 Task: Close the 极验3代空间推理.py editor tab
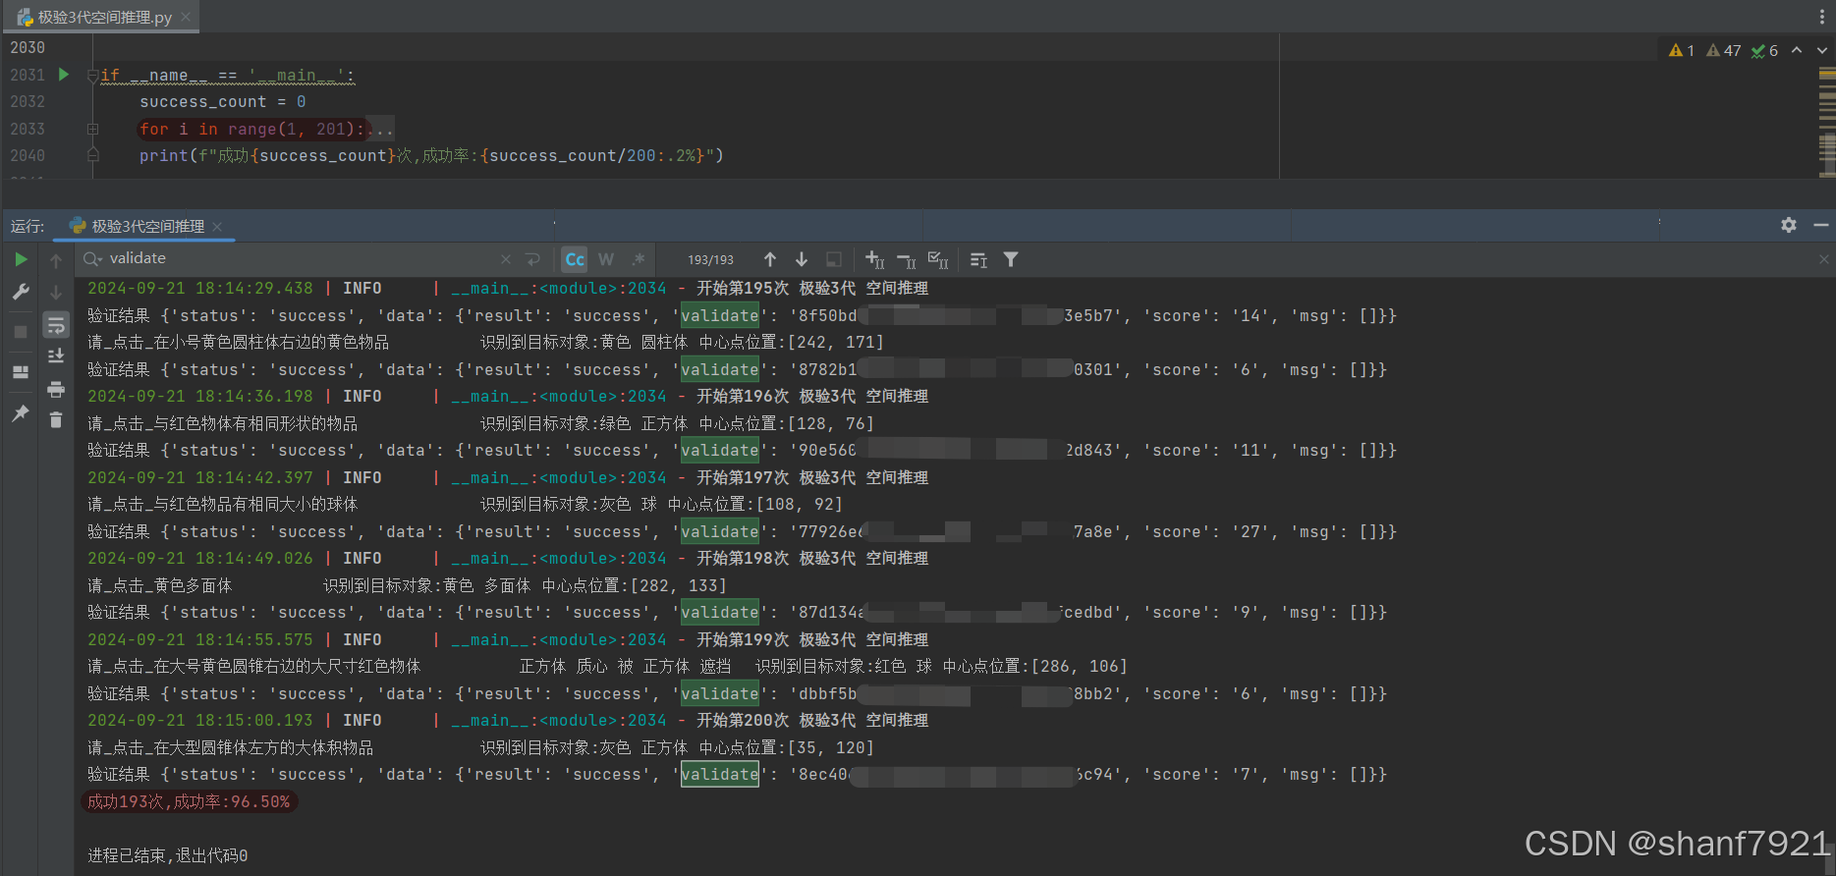click(x=186, y=17)
